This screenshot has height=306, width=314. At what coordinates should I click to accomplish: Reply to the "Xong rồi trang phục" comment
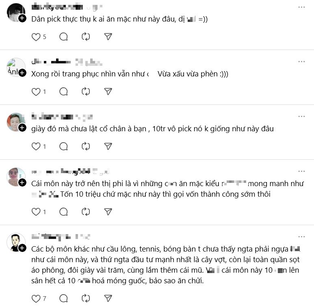(x=63, y=92)
